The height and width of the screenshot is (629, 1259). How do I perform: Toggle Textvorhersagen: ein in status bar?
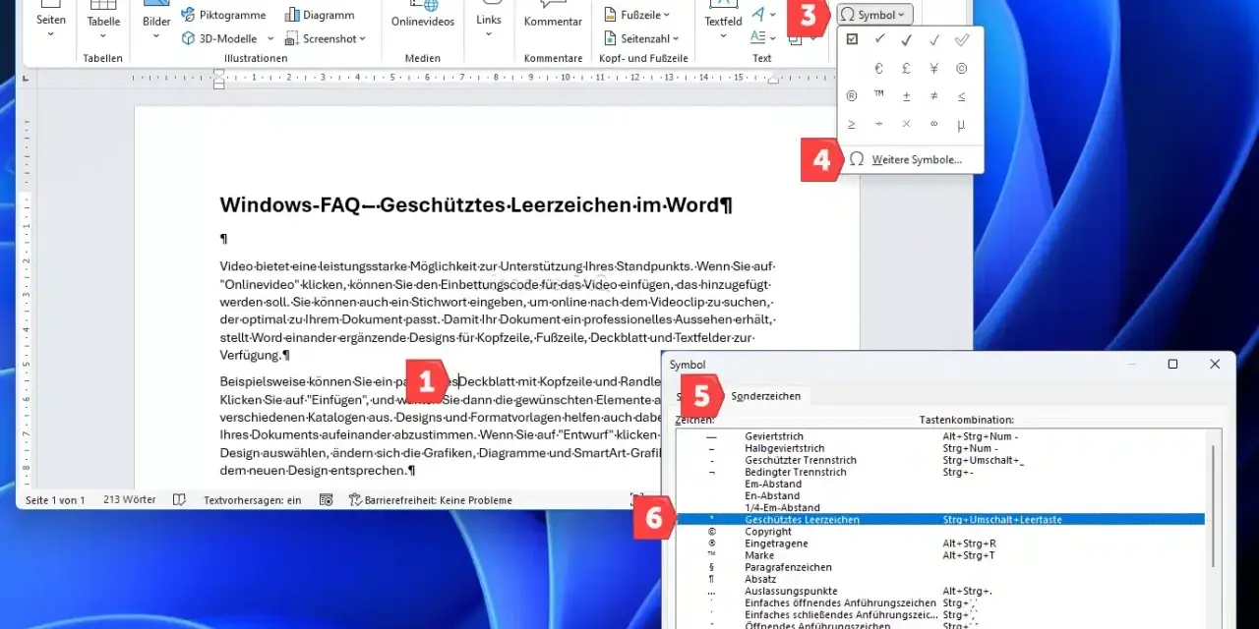pos(253,500)
